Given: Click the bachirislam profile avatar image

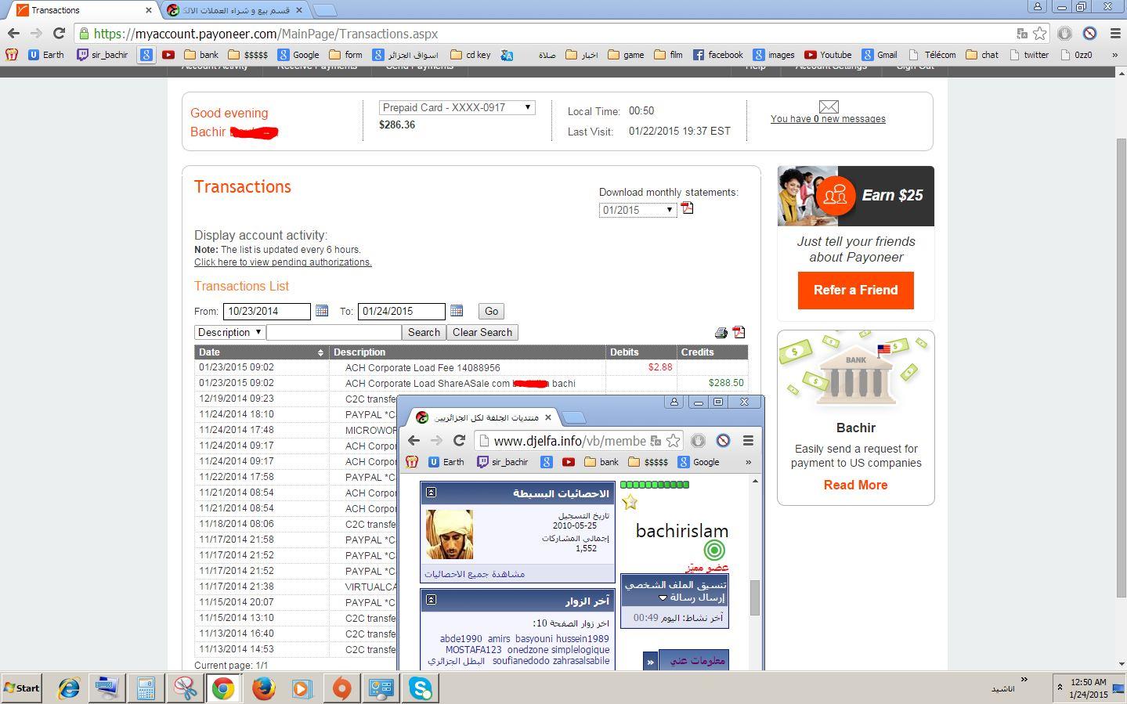Looking at the screenshot, I should pos(449,534).
